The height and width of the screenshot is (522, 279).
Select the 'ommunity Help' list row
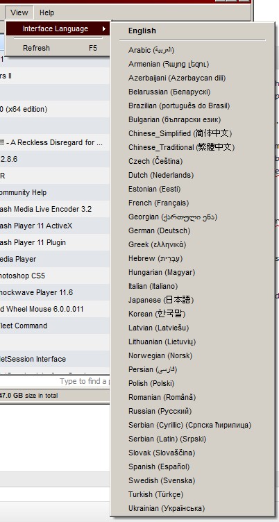click(x=55, y=192)
